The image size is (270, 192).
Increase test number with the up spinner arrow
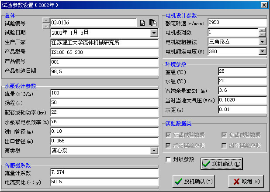point(46,20)
